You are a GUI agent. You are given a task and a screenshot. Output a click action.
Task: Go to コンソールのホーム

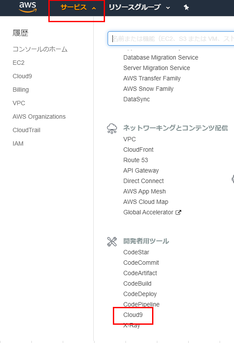coord(40,49)
